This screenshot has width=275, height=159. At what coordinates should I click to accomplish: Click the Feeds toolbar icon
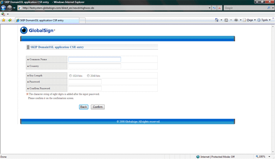[x=226, y=20]
